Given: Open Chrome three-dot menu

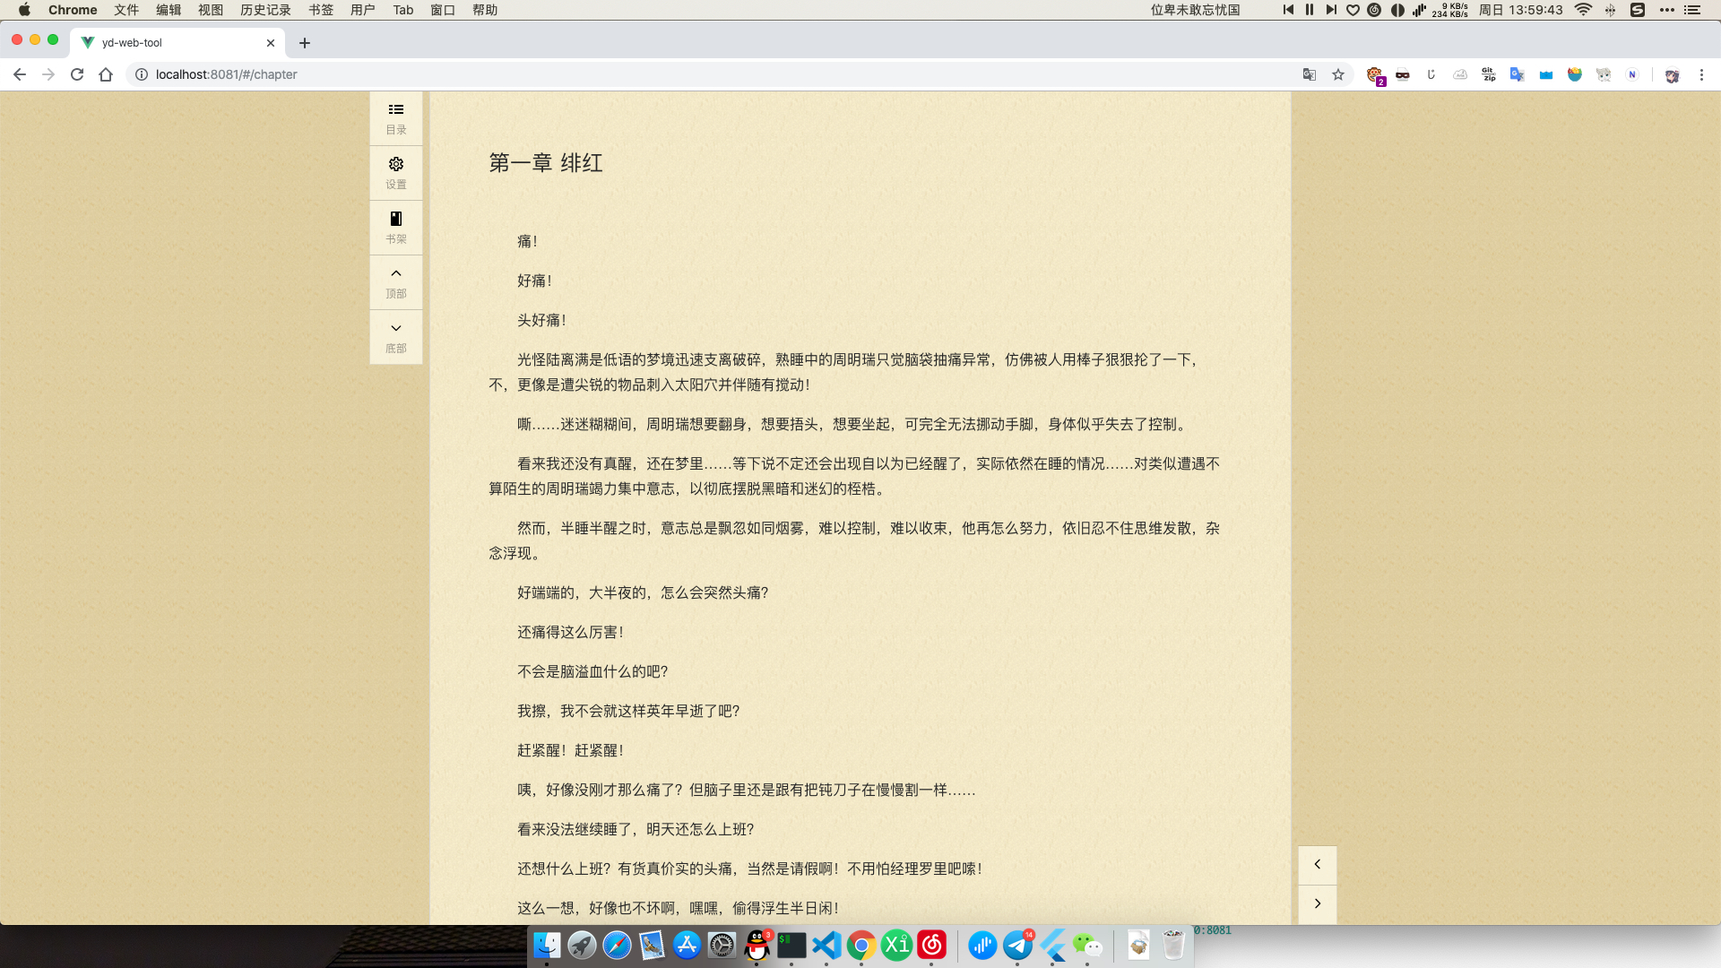Looking at the screenshot, I should [x=1701, y=74].
